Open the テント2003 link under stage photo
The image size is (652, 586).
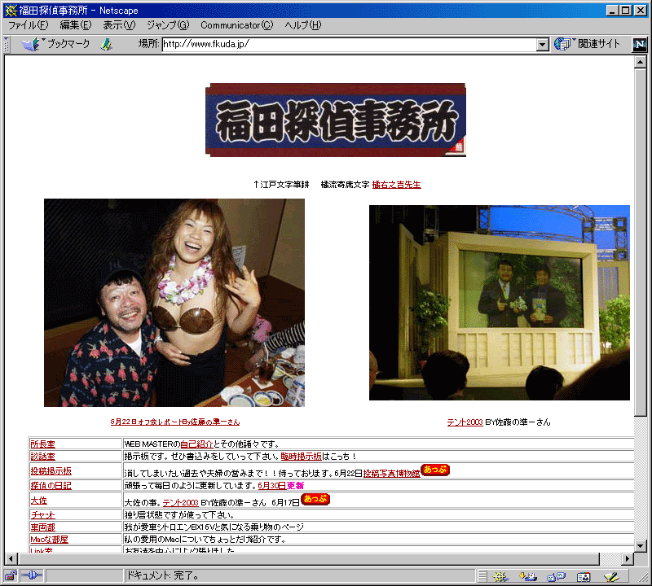(465, 422)
